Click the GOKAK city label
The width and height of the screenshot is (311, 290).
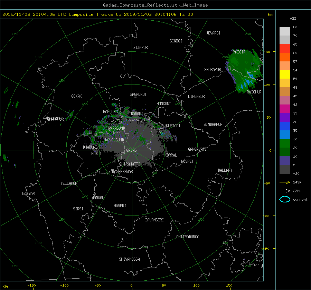point(77,96)
